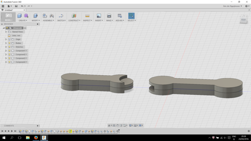Expand the Sketches tree node
The width and height of the screenshot is (251, 141).
[6, 47]
